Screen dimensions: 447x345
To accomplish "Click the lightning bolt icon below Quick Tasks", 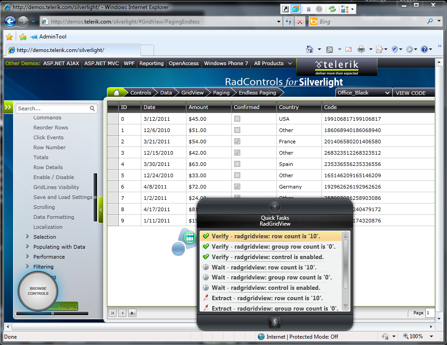I will pos(275,322).
